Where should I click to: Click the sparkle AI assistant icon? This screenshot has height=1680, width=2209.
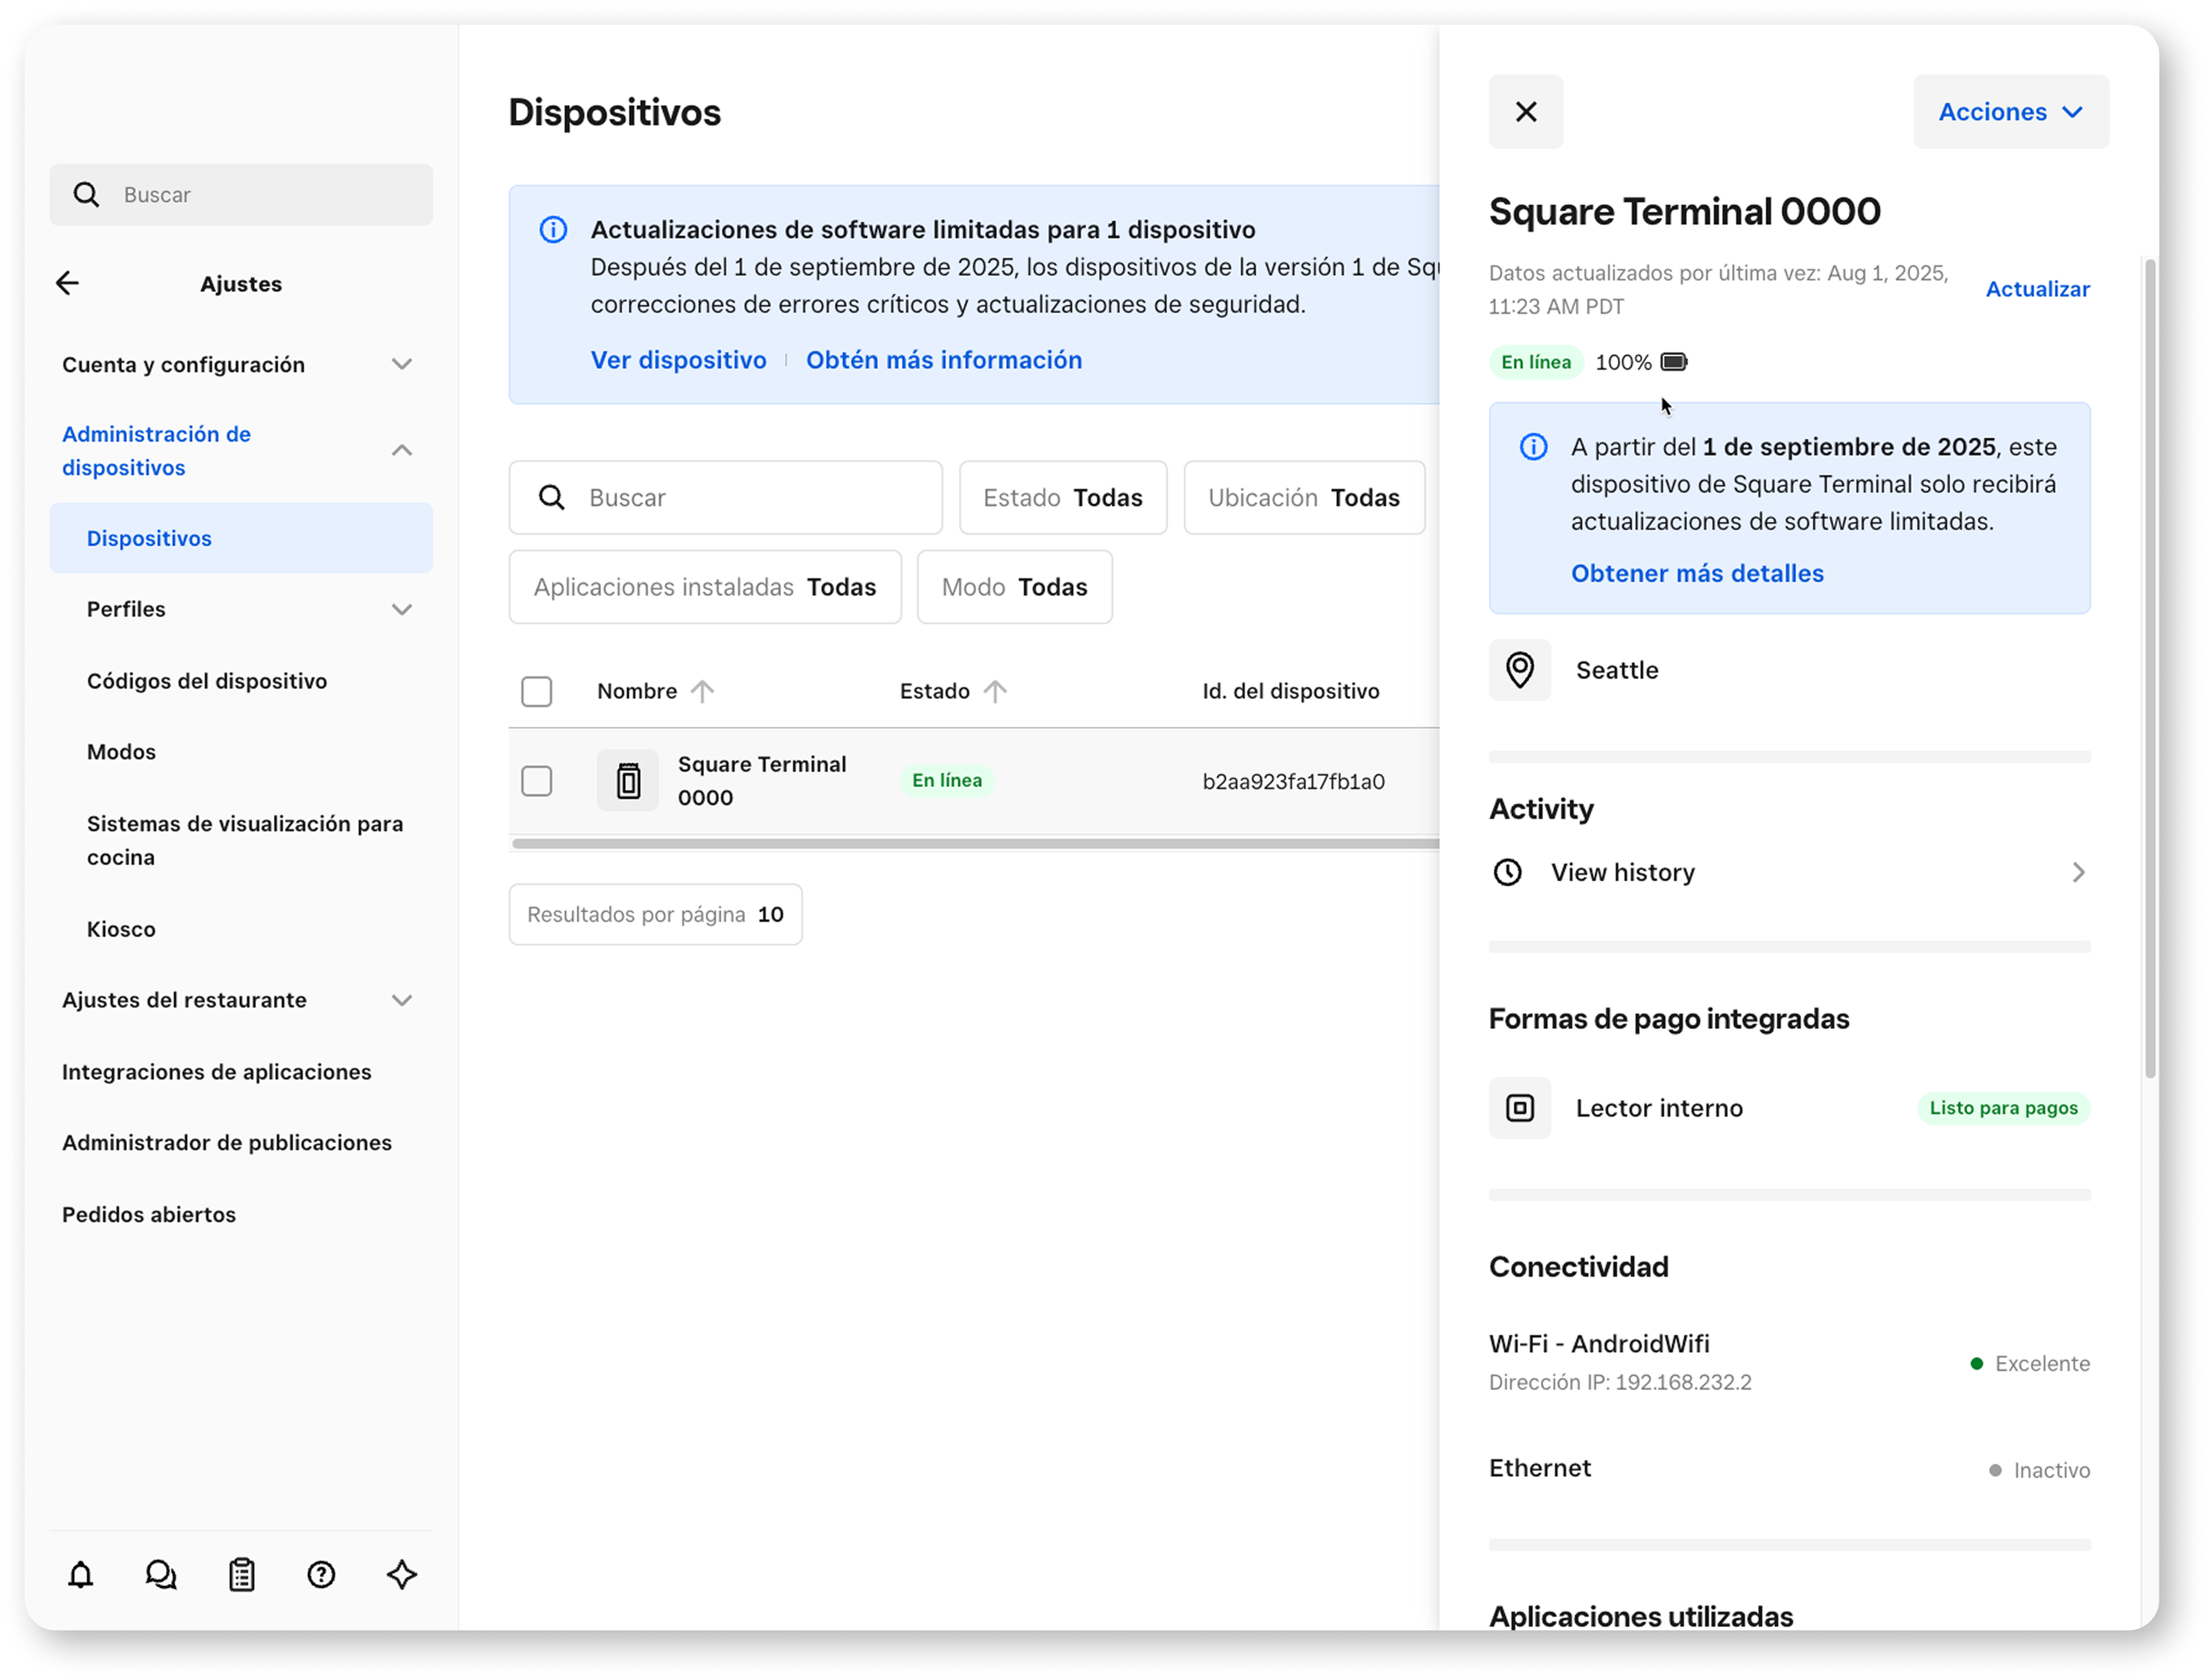pos(402,1575)
